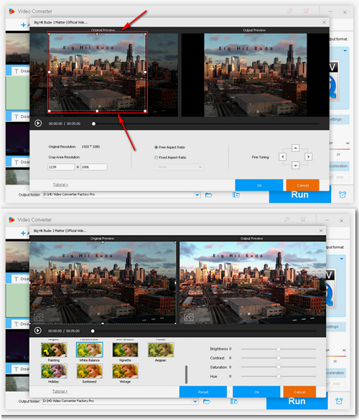
Task: Apply the Vignette filter
Action: click(x=125, y=350)
